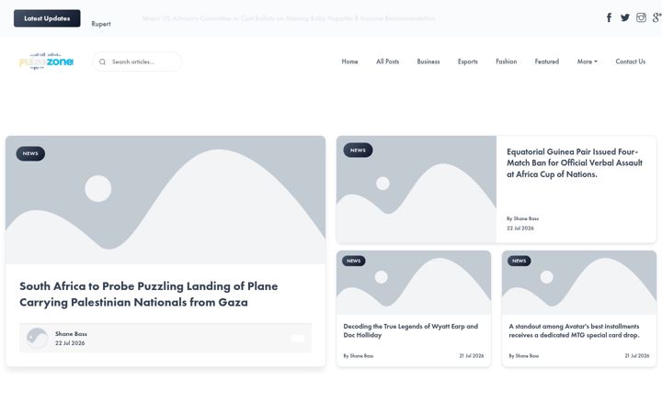Click the search magnifier icon

pyautogui.click(x=102, y=62)
